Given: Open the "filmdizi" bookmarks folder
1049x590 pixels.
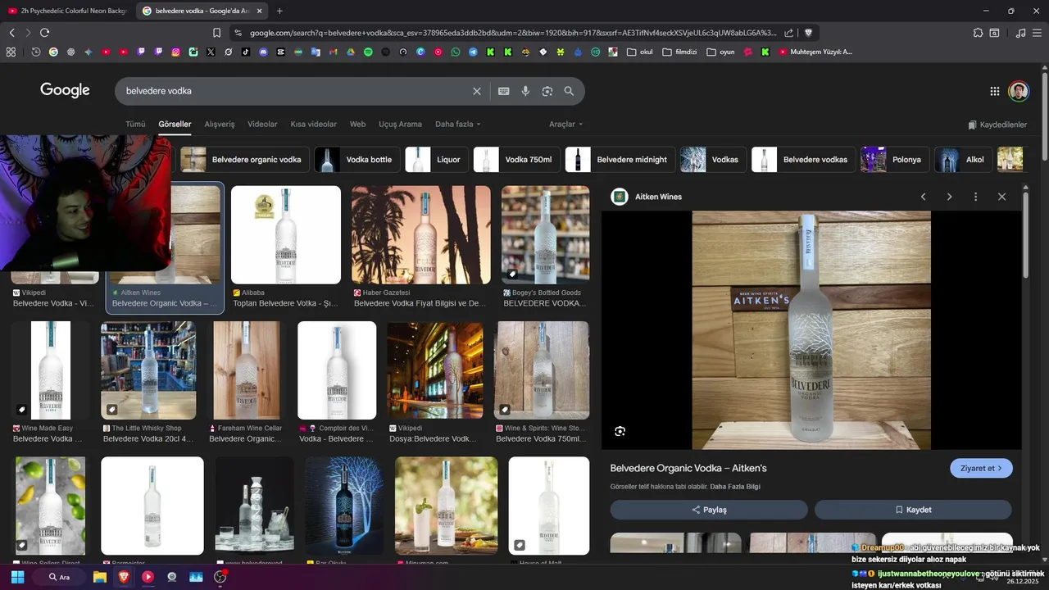Looking at the screenshot, I should [679, 52].
